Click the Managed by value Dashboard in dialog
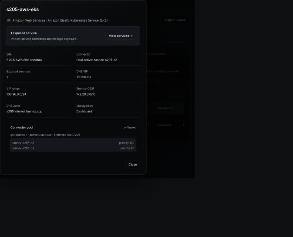Viewport: 293px width, 237px height. [84, 112]
